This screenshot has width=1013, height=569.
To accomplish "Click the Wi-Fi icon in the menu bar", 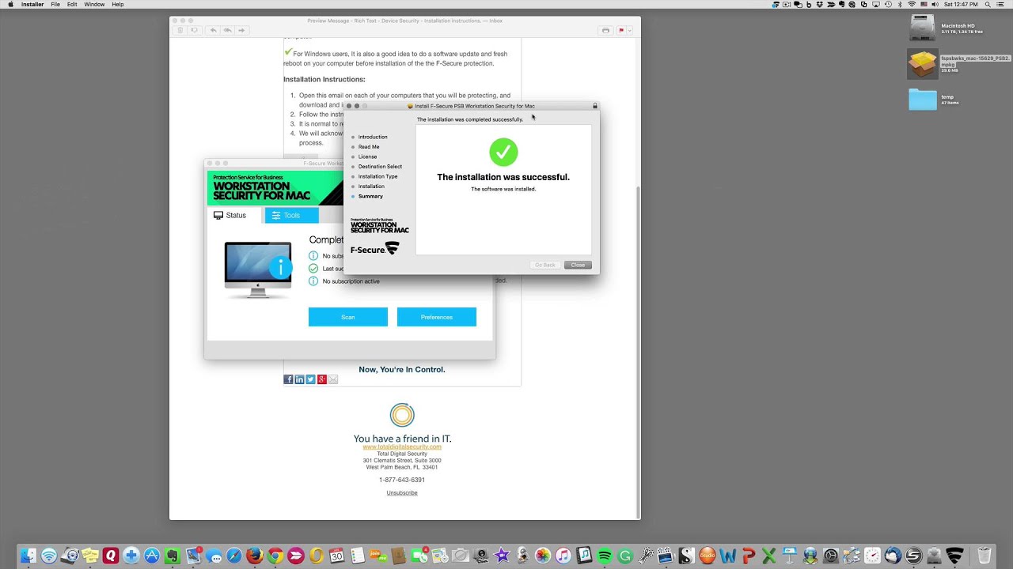I will pyautogui.click(x=912, y=4).
